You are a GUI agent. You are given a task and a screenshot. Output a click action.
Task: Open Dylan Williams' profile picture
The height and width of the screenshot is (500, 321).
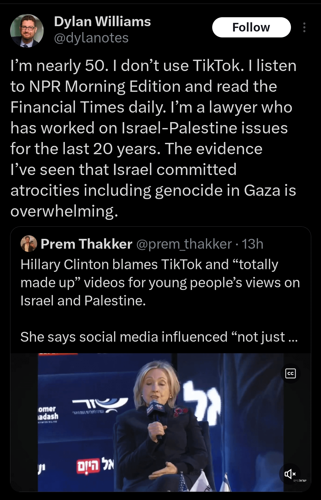(27, 31)
